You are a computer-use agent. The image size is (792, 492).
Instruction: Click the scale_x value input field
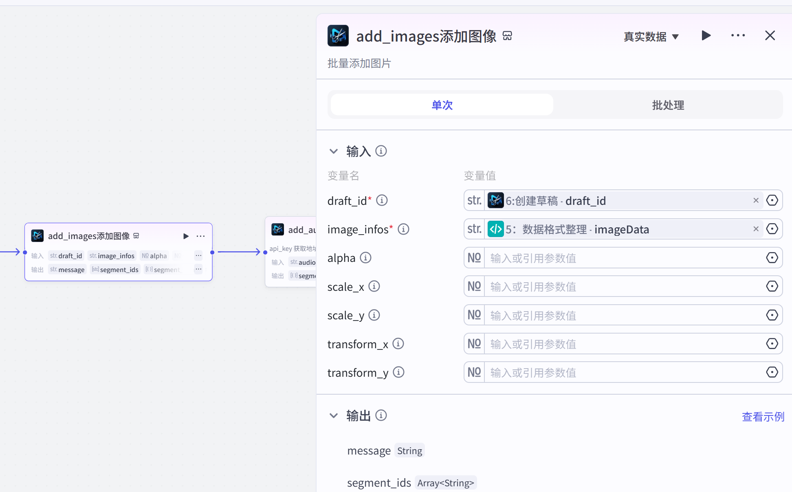point(624,286)
